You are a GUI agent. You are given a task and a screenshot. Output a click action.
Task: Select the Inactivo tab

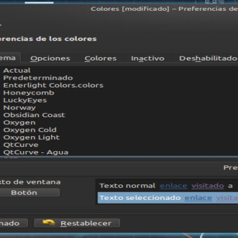[148, 58]
